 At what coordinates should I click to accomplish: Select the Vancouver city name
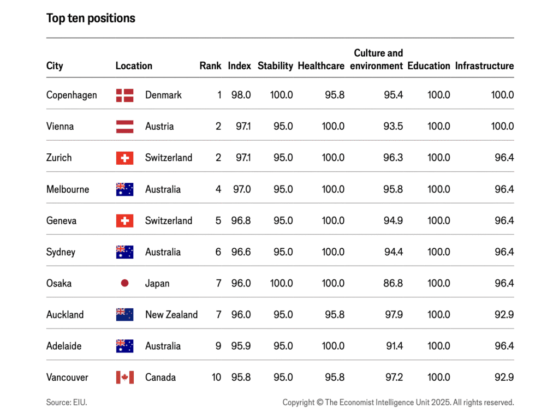[67, 378]
